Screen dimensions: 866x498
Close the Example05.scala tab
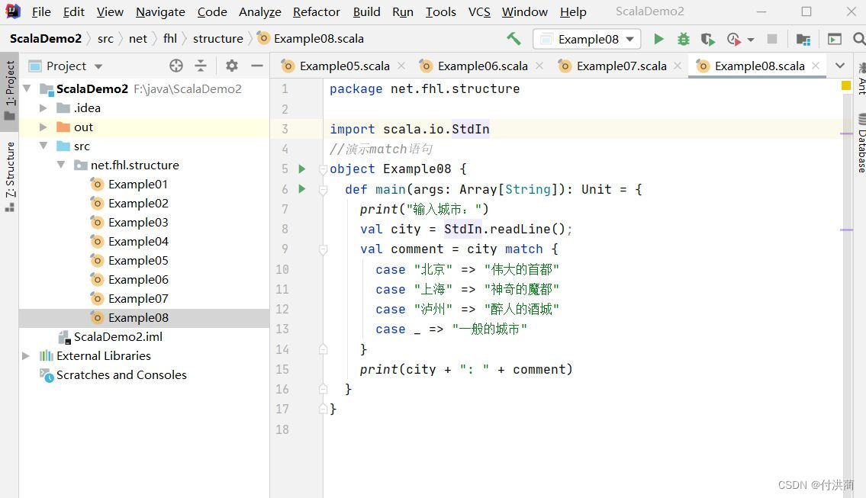(x=401, y=66)
